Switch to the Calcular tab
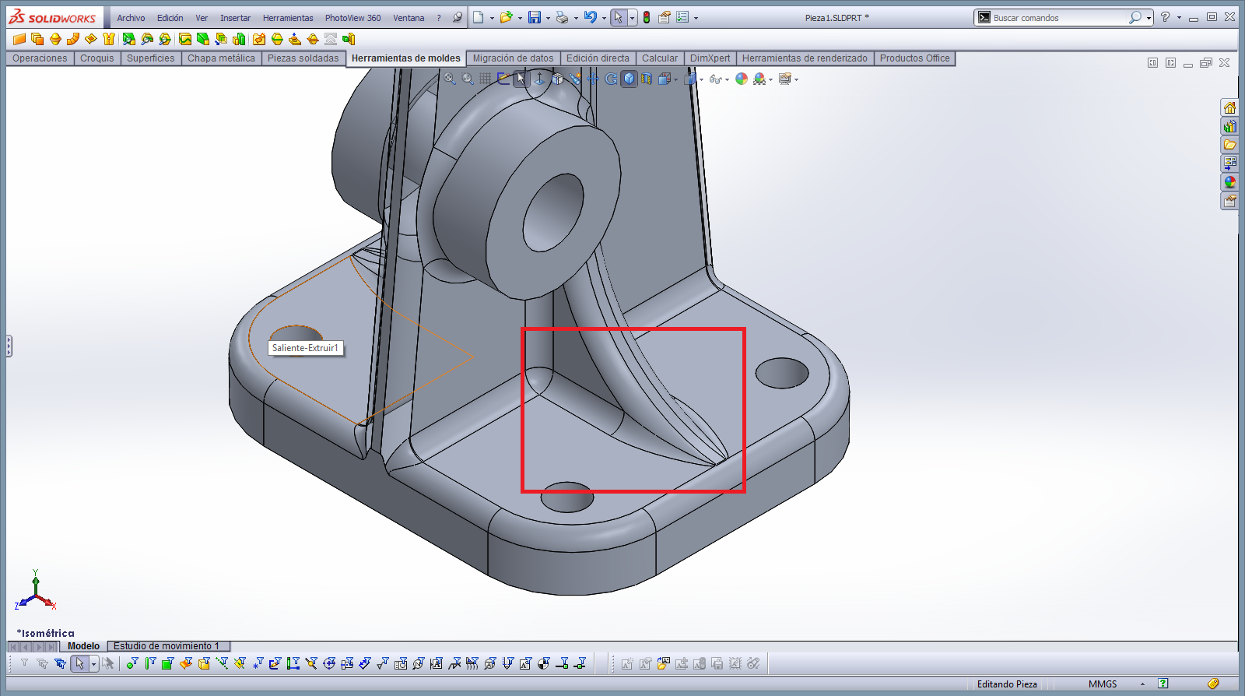 [660, 58]
